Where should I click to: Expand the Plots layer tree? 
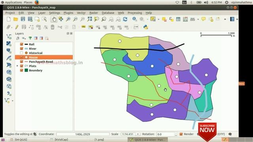17,66
